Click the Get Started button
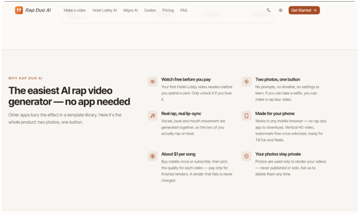Image resolution: width=359 pixels, height=215 pixels. click(x=304, y=10)
